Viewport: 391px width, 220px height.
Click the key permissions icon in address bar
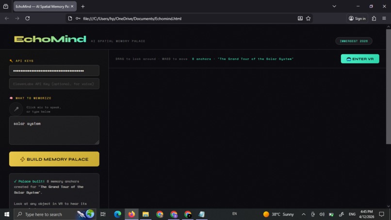click(78, 18)
